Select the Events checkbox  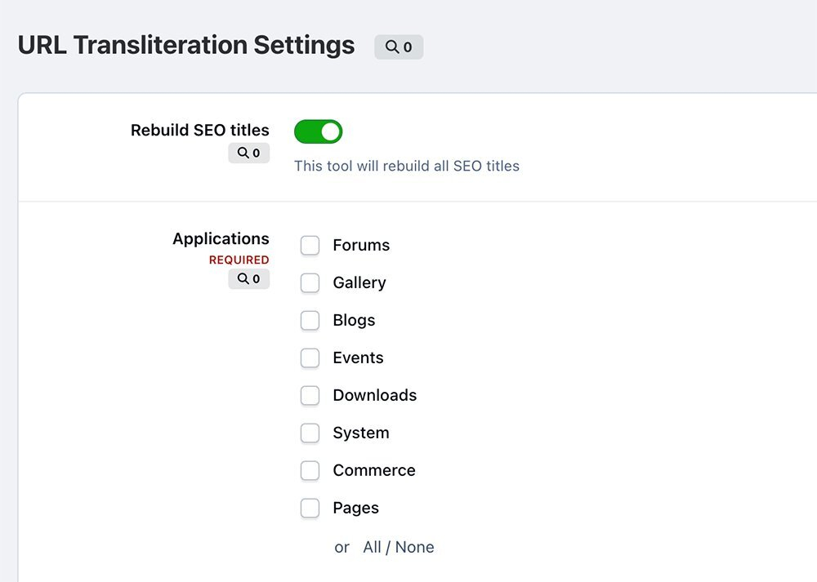pyautogui.click(x=310, y=358)
